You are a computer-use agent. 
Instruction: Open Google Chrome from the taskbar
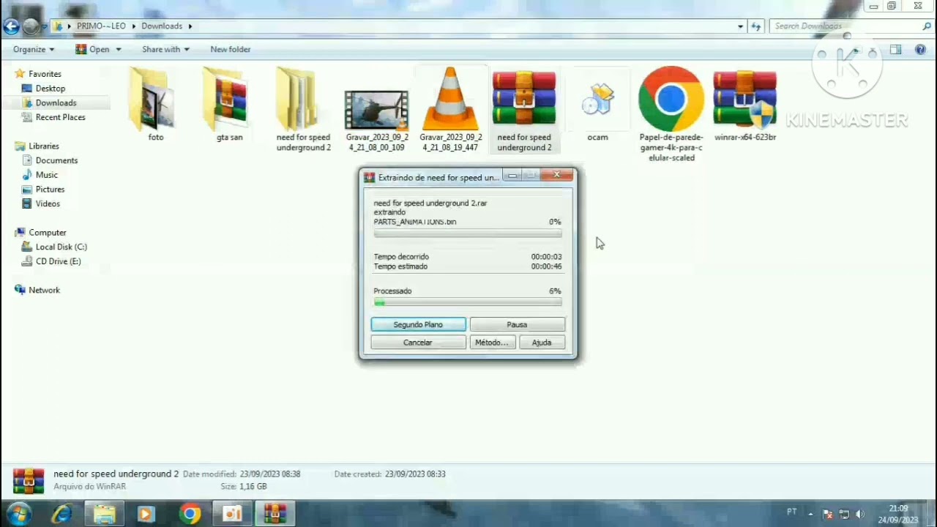[190, 514]
